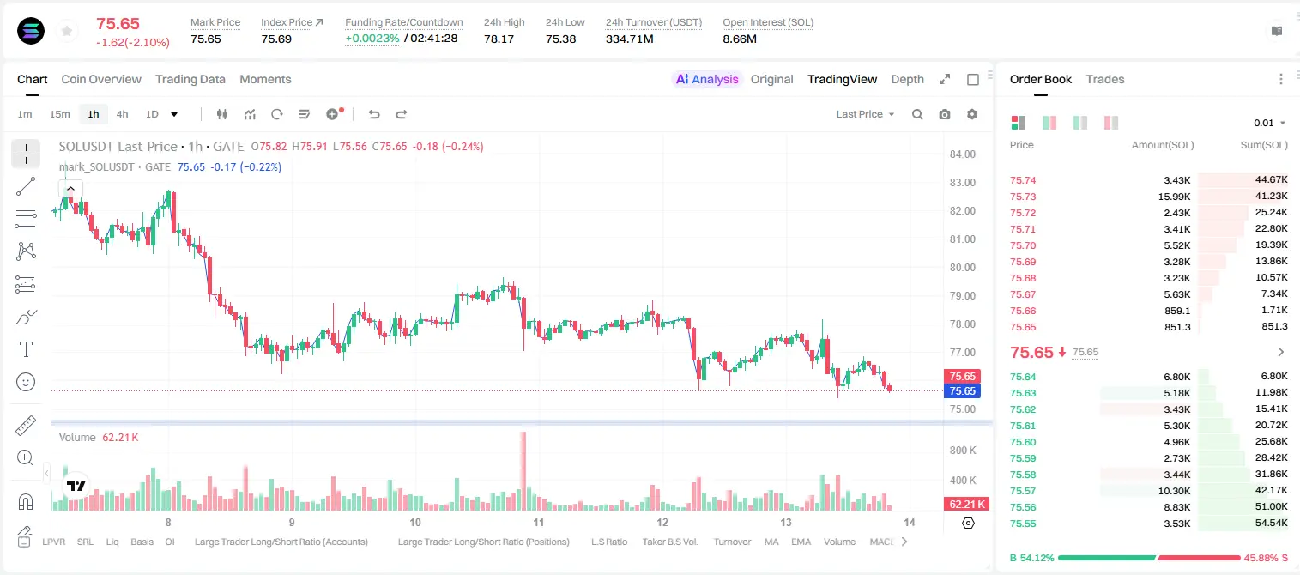The height and width of the screenshot is (575, 1300).
Task: Select the ruler measure tool
Action: [26, 426]
